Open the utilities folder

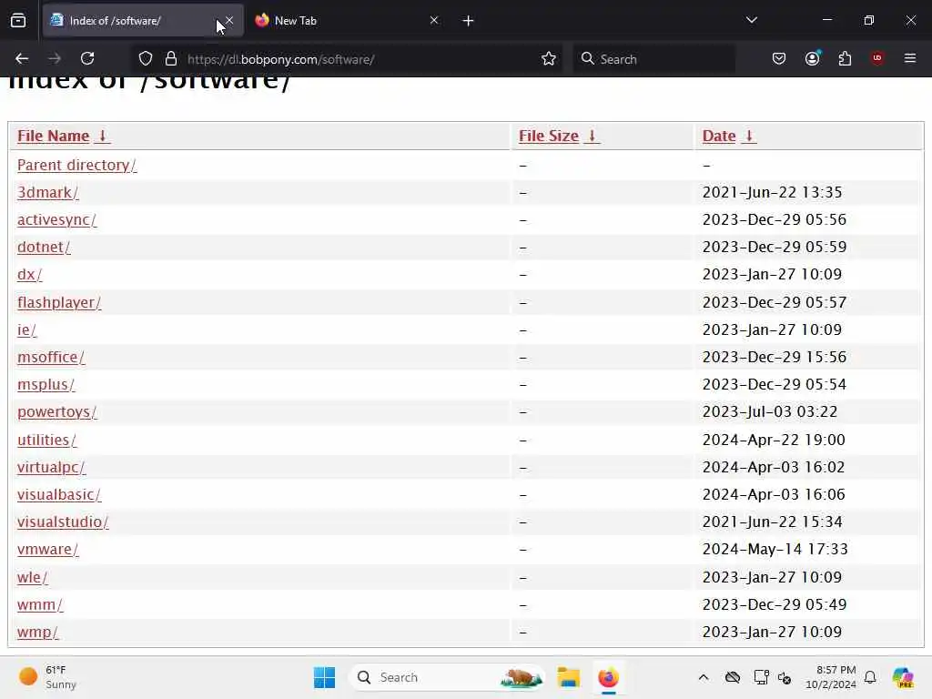46,440
